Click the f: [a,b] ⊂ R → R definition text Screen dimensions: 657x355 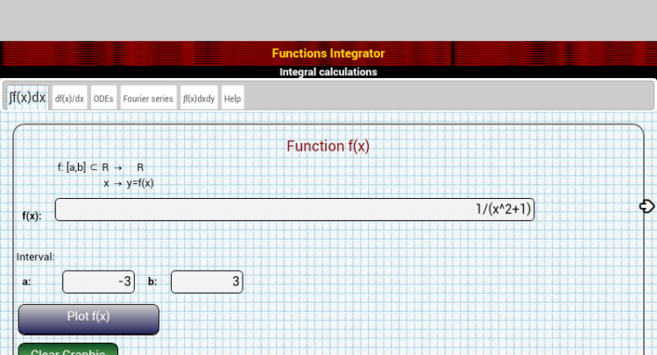(x=101, y=167)
